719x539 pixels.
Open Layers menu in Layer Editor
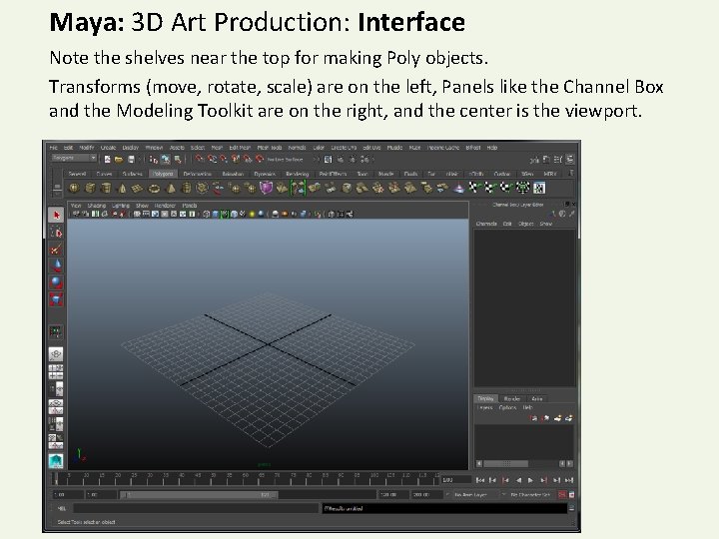tap(484, 407)
